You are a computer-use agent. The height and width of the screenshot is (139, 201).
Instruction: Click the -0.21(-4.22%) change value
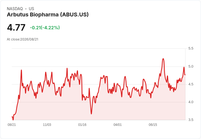coord(45,28)
